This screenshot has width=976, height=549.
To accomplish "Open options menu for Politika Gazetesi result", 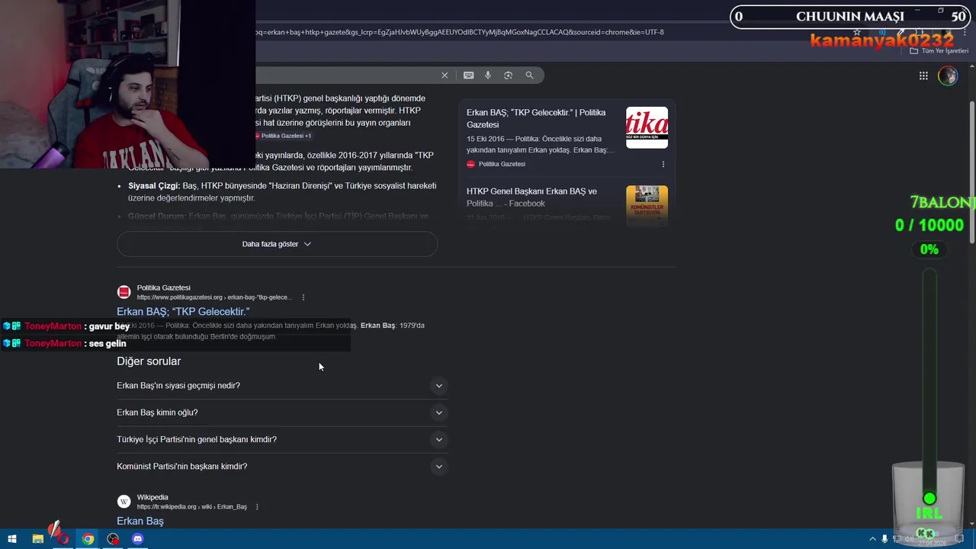I will point(303,297).
